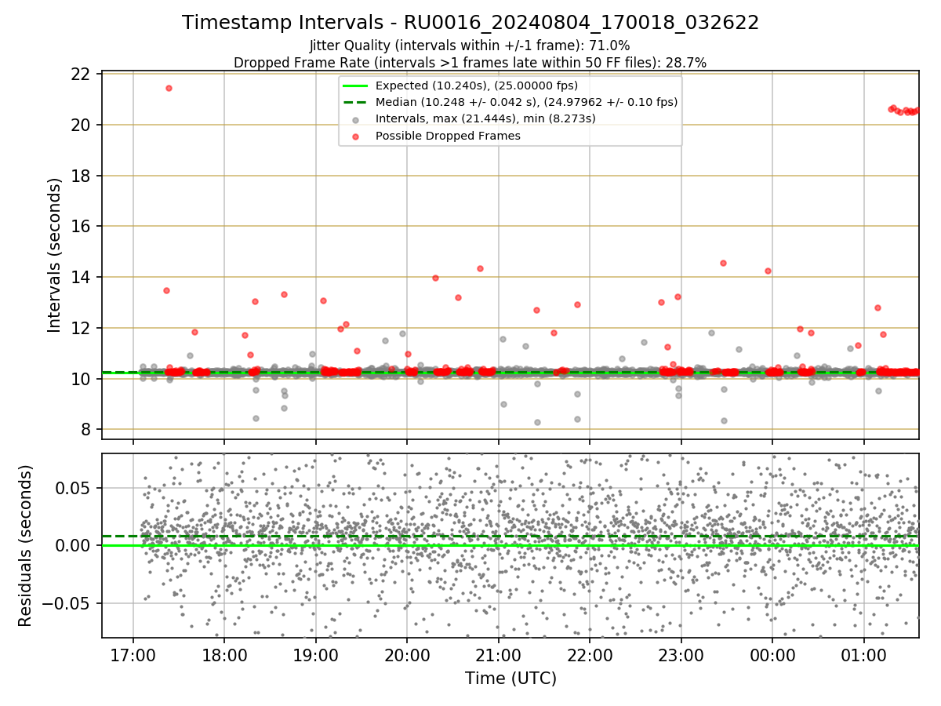Click the 'Intervals, max (21.444s), min (8.273s)' legend entry
The image size is (941, 706).
(485, 118)
